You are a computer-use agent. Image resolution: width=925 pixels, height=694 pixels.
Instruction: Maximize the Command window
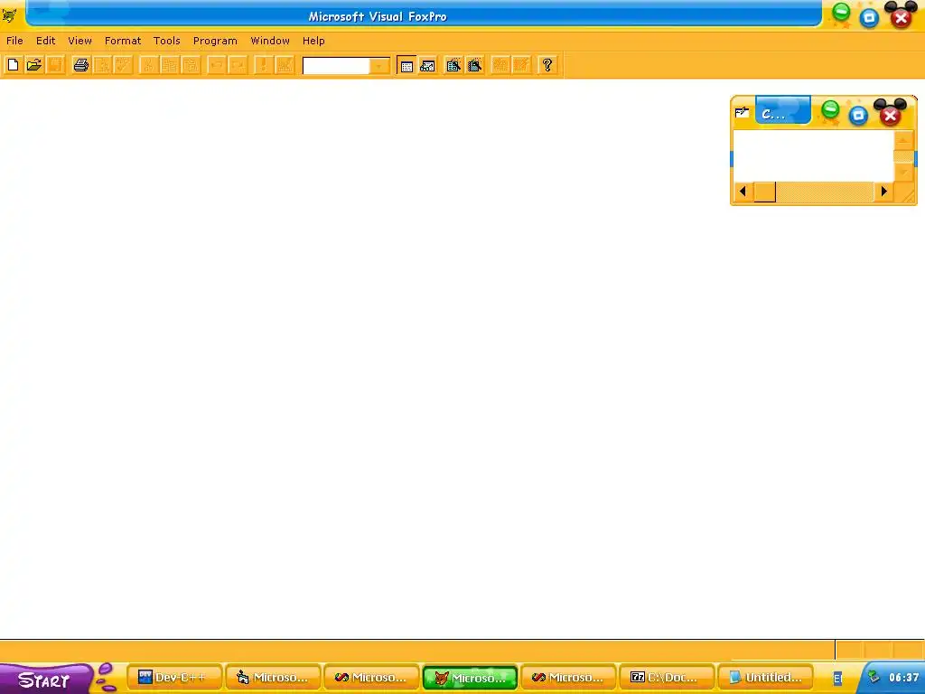[x=858, y=115]
